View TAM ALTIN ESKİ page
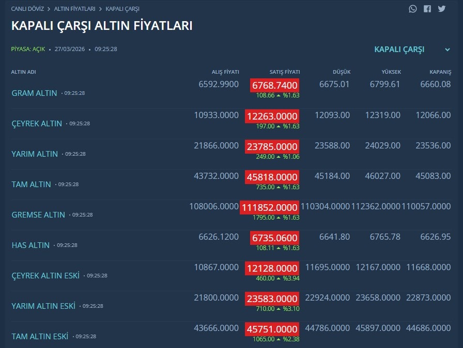The image size is (463, 348). (40, 337)
